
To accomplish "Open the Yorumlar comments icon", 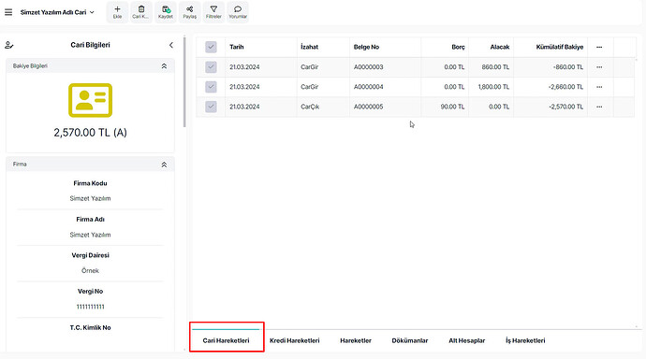I will [x=238, y=12].
